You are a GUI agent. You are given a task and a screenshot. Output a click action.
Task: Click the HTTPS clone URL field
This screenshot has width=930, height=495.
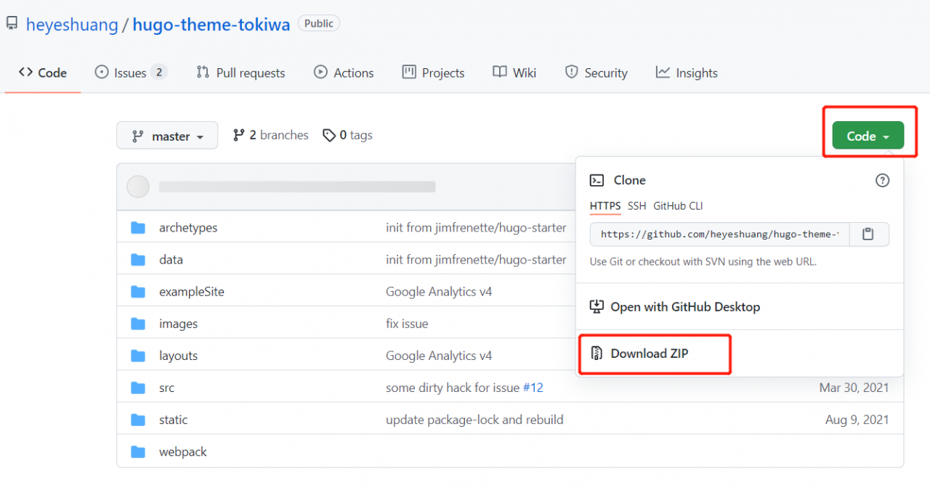coord(719,234)
